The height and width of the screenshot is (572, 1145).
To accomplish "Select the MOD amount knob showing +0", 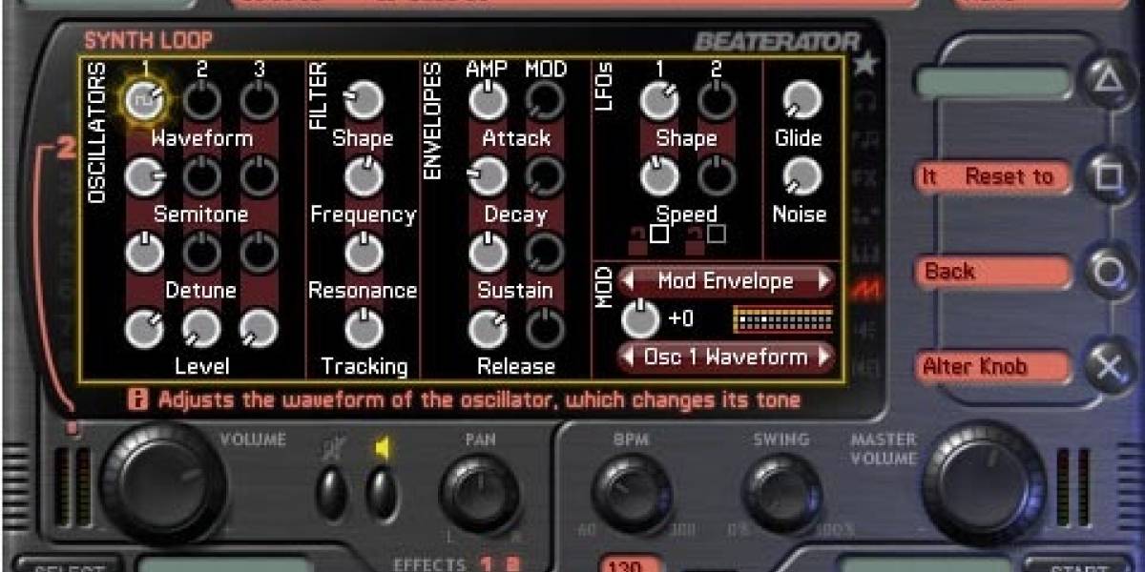I will click(x=640, y=319).
